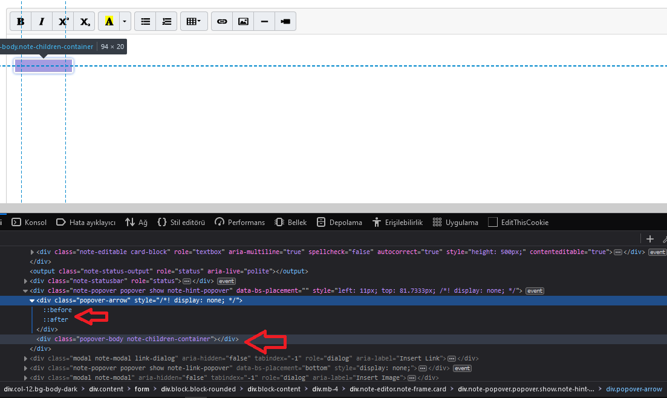This screenshot has width=667, height=398.
Task: Open the font color dropdown arrow
Action: (x=124, y=21)
